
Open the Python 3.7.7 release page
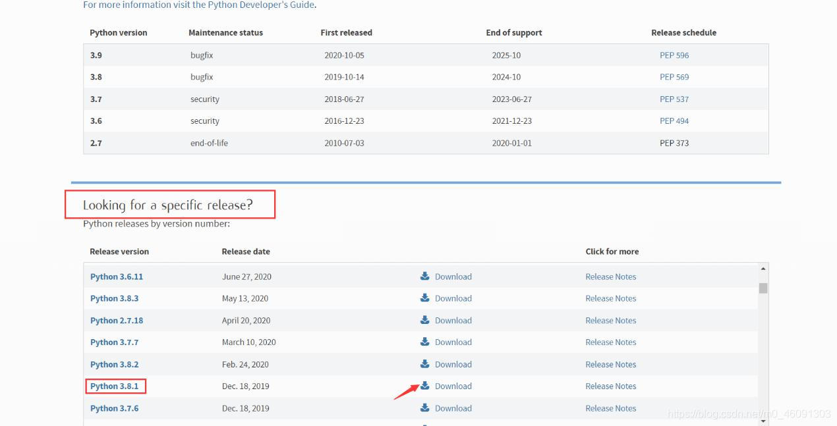tap(115, 342)
